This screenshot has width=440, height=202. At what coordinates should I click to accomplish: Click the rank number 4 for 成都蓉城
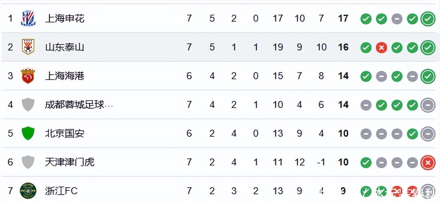pyautogui.click(x=10, y=105)
